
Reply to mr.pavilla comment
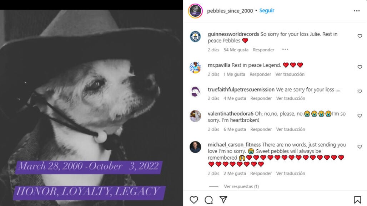click(x=260, y=74)
